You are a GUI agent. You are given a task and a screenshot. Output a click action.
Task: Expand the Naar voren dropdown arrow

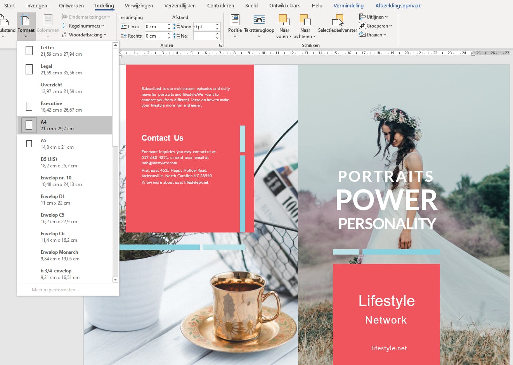click(x=290, y=36)
